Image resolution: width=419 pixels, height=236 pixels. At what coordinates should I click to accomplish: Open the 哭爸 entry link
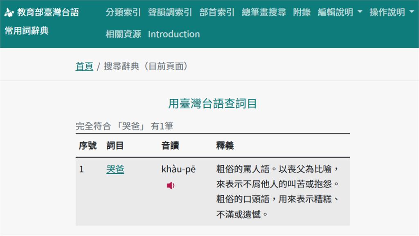[115, 169]
